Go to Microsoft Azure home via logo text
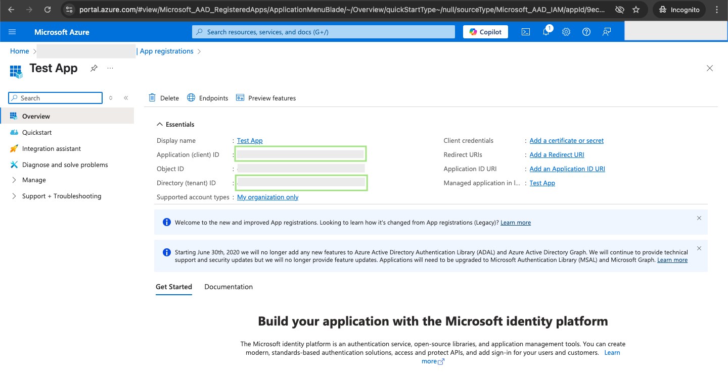Viewport: 728px width, 378px height. tap(62, 32)
